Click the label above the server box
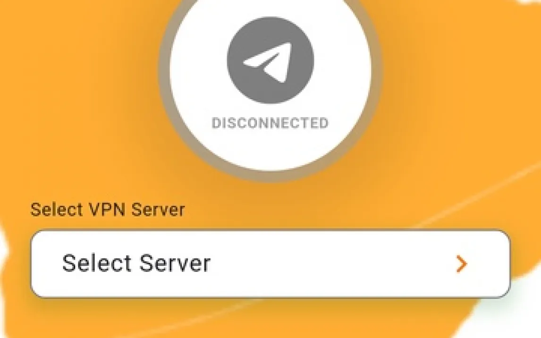Screen dimensions: 541x338 pos(108,209)
